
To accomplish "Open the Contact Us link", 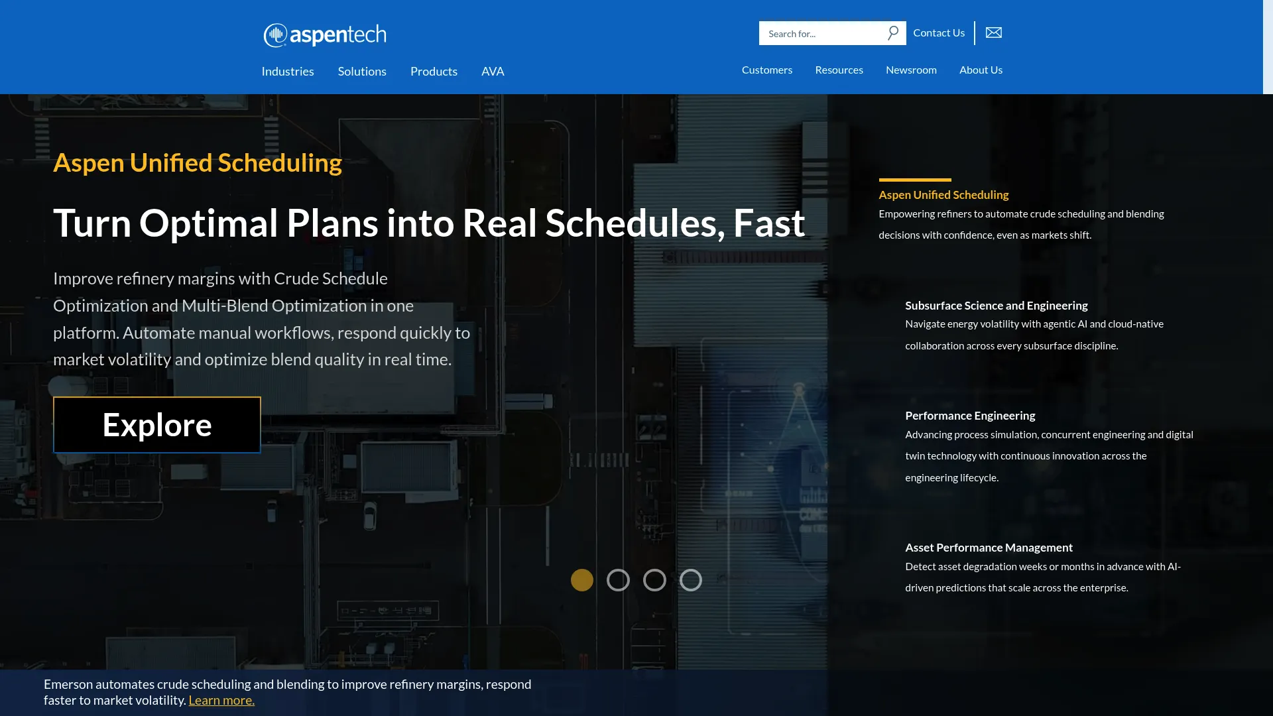I will pos(939,32).
